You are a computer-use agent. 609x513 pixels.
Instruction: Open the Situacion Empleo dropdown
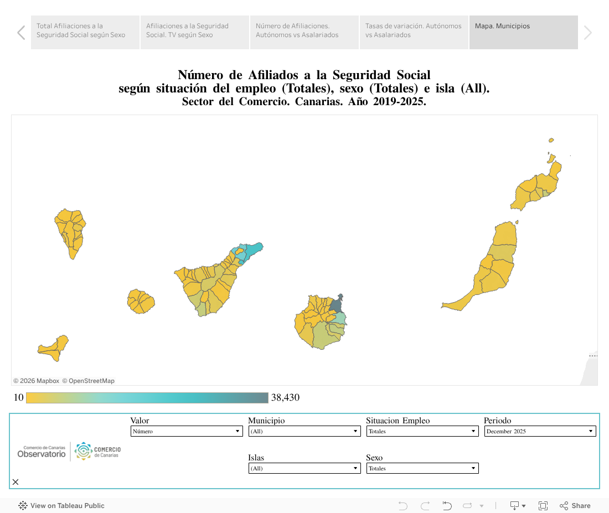coord(422,431)
